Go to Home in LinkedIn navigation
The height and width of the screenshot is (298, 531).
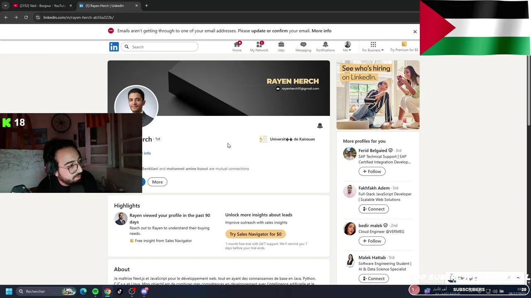coord(237,47)
